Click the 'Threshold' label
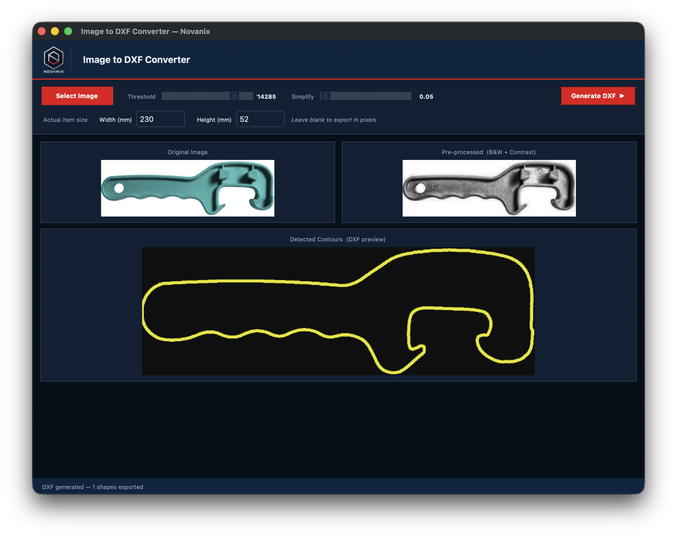Screen dimensions: 677x537 pos(141,97)
